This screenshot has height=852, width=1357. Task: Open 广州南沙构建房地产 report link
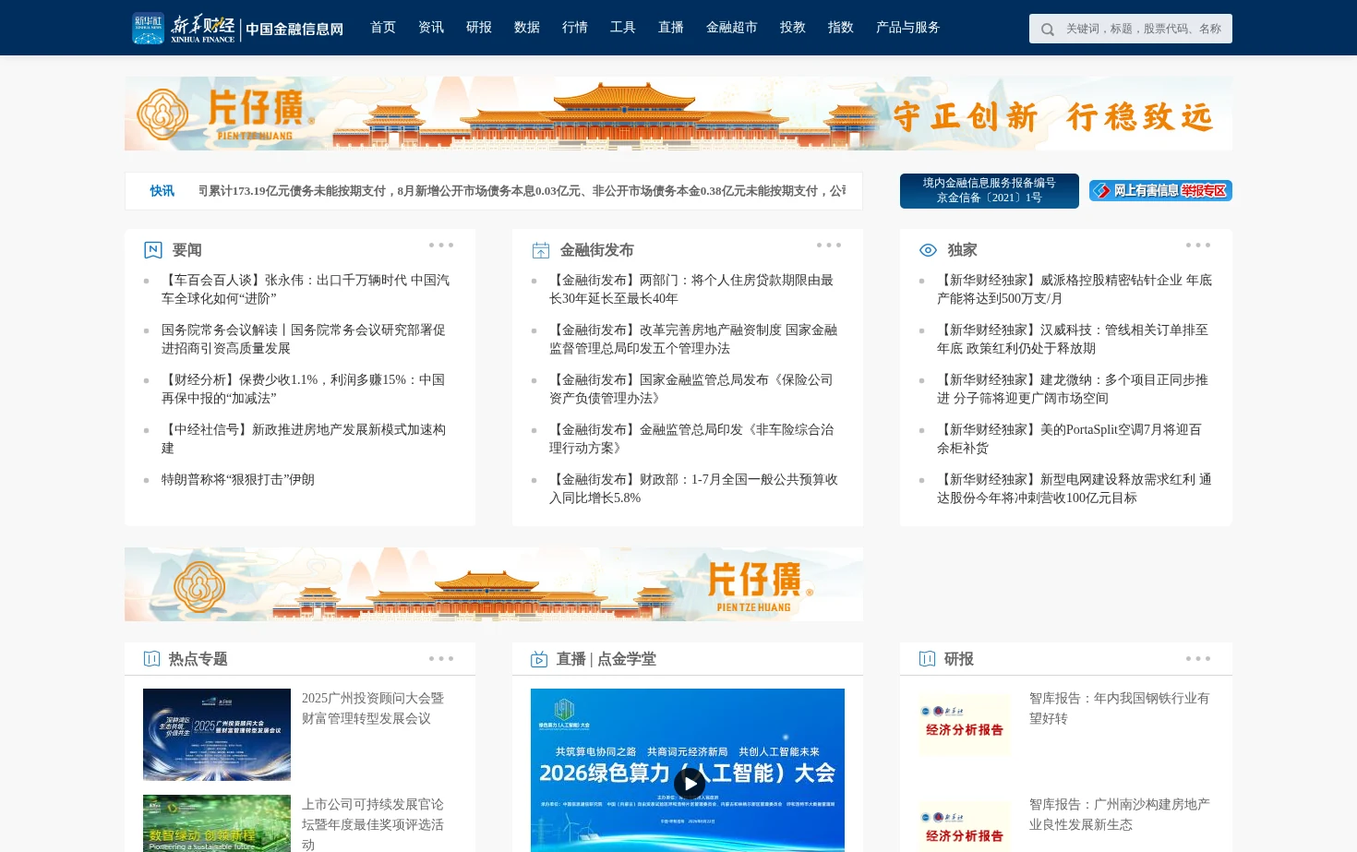click(x=1119, y=815)
